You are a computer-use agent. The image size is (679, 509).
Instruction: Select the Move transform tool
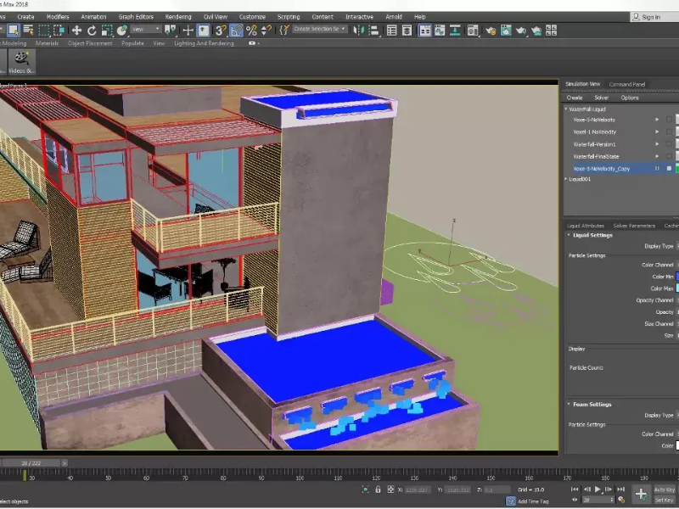[76, 31]
